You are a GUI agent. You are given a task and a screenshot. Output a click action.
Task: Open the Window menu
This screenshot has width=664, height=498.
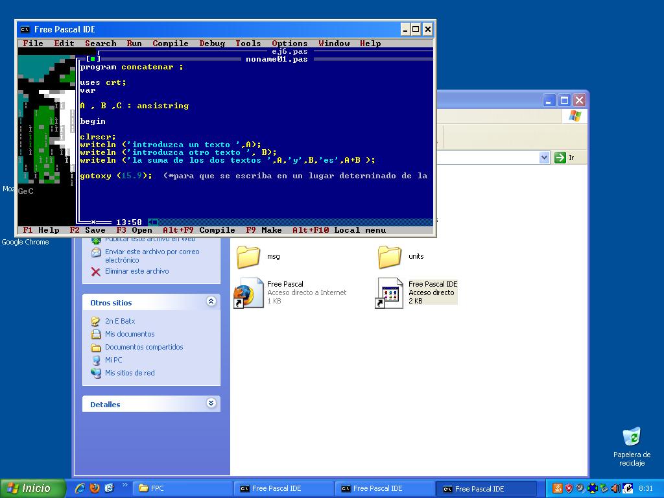point(334,43)
